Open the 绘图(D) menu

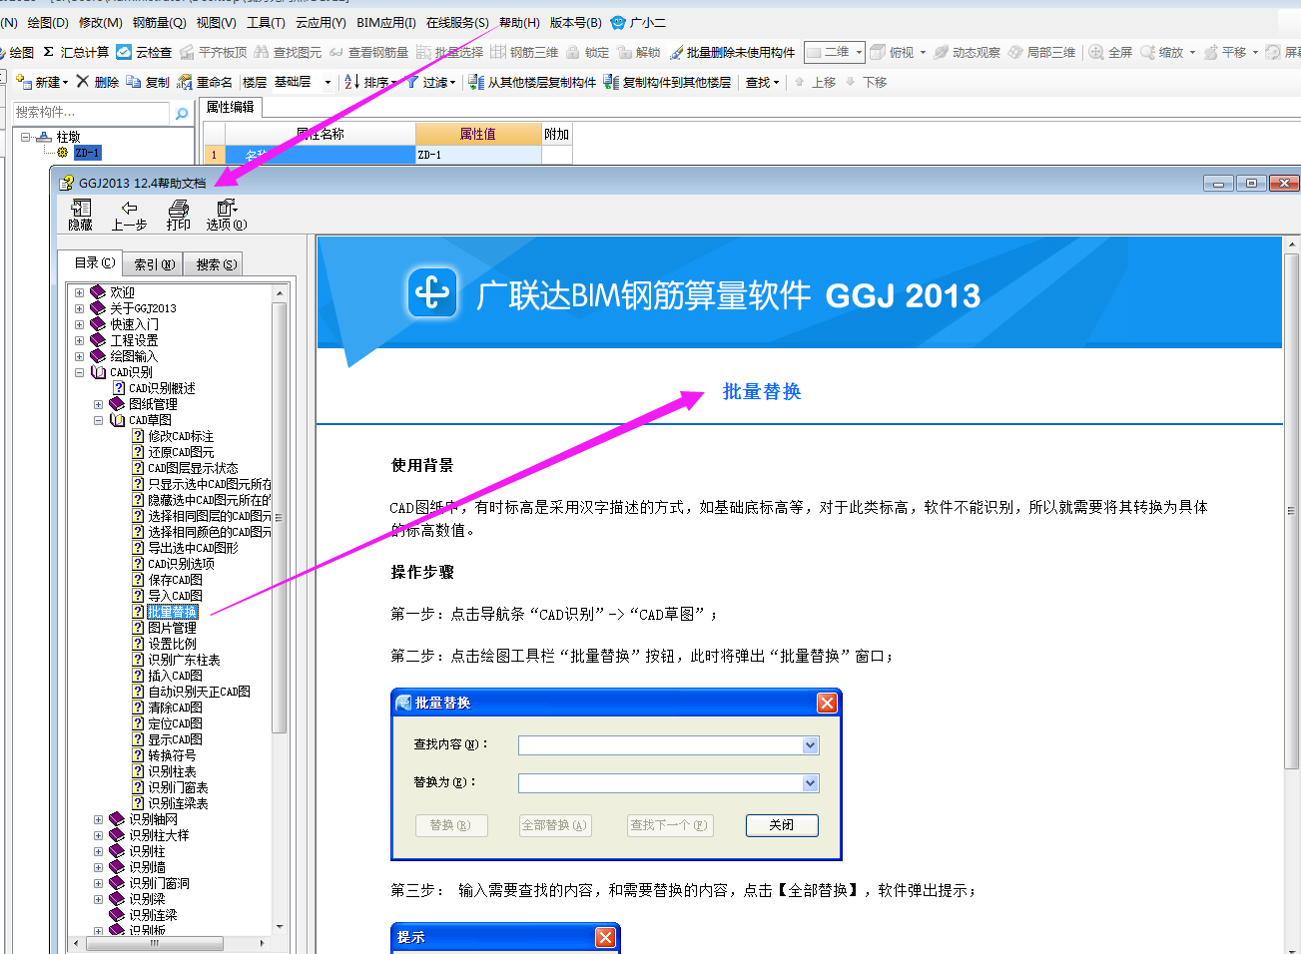[x=48, y=22]
